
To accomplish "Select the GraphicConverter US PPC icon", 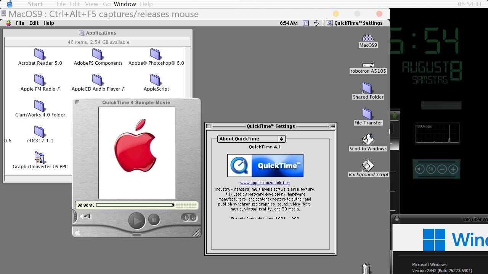I will (x=40, y=158).
